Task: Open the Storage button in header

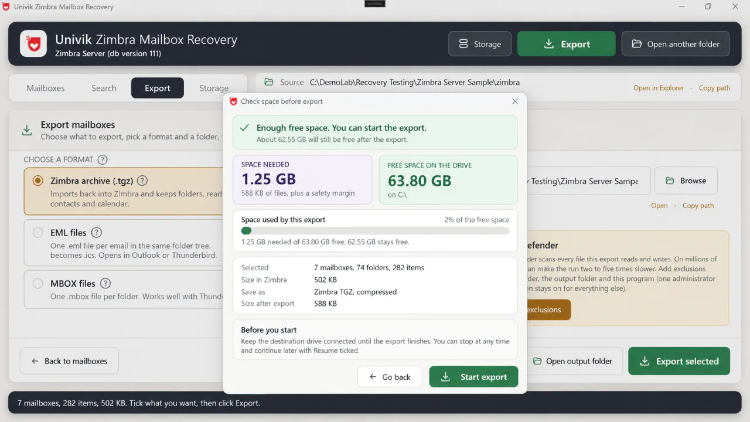Action: (480, 44)
